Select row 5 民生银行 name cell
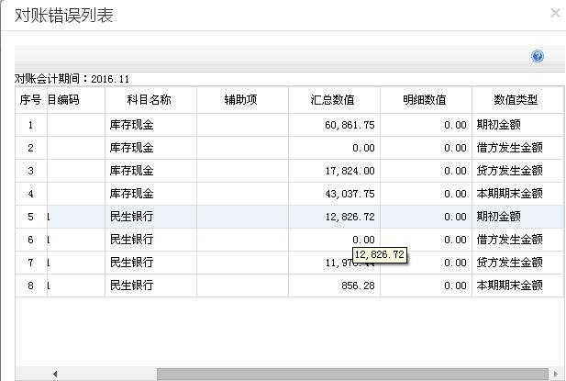 (x=150, y=217)
